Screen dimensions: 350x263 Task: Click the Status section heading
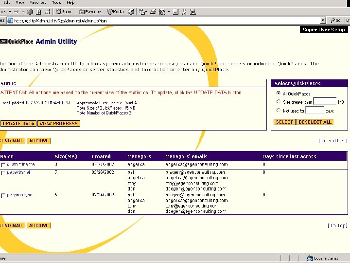click(8, 83)
